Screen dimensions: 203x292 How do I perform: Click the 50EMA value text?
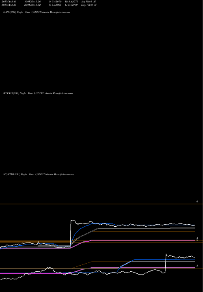9,5
